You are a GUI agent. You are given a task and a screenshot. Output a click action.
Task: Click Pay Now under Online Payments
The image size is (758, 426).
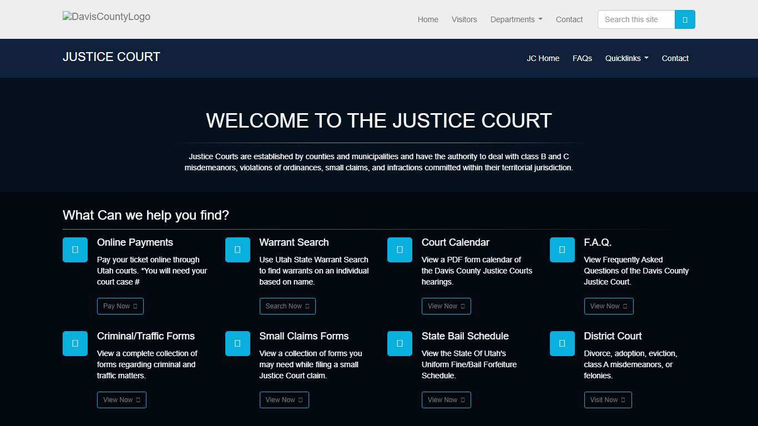(120, 306)
